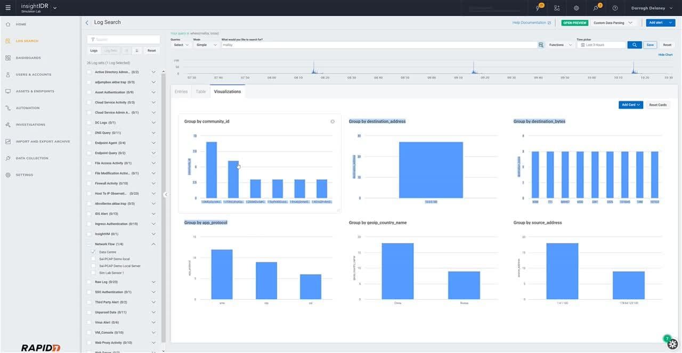The image size is (682, 353).
Task: Run the query with the magnifier button
Action: [634, 45]
